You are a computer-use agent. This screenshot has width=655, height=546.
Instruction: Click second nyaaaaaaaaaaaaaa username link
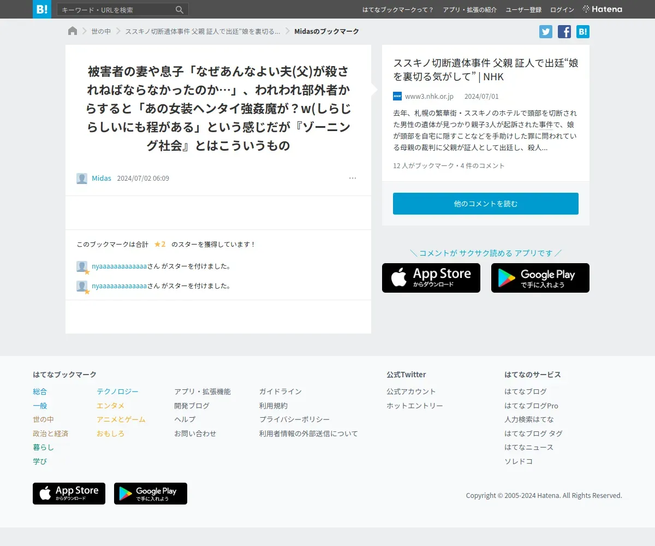pyautogui.click(x=119, y=286)
